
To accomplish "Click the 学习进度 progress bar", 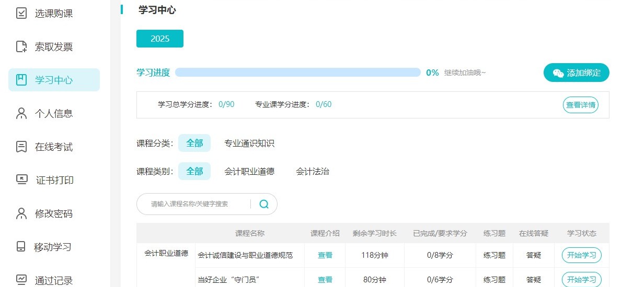I will coord(297,73).
